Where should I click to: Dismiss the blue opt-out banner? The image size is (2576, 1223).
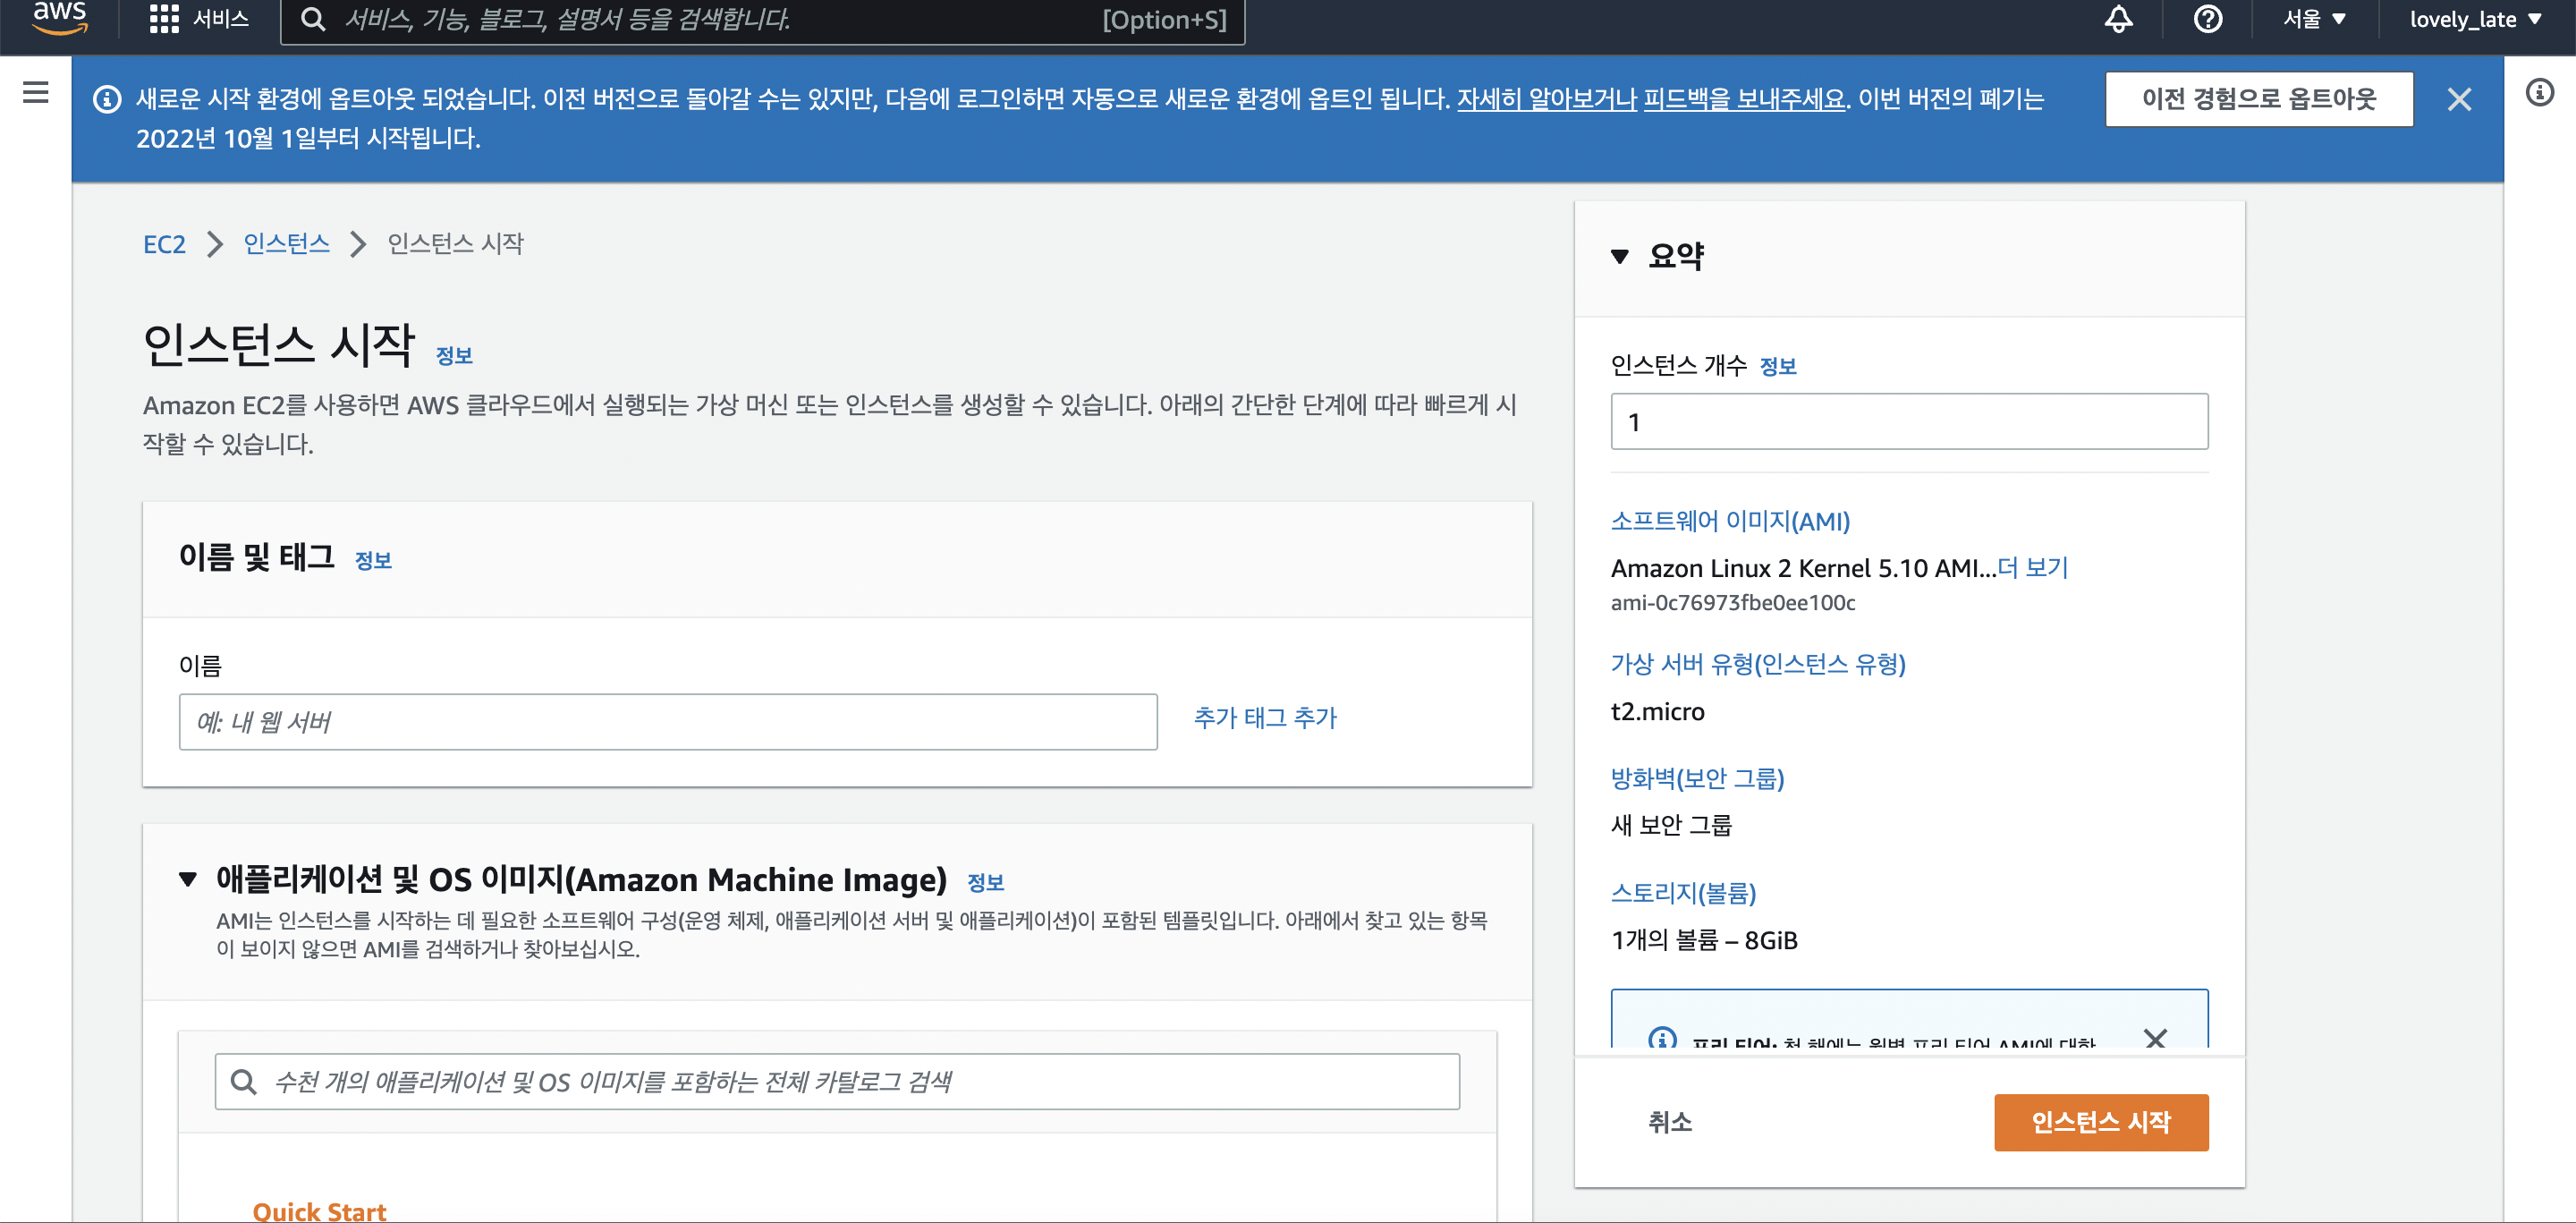(2459, 99)
